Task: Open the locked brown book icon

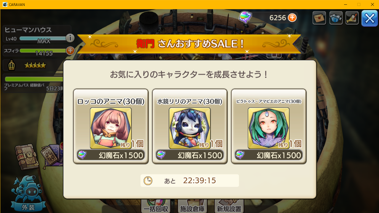Action: coord(27,157)
